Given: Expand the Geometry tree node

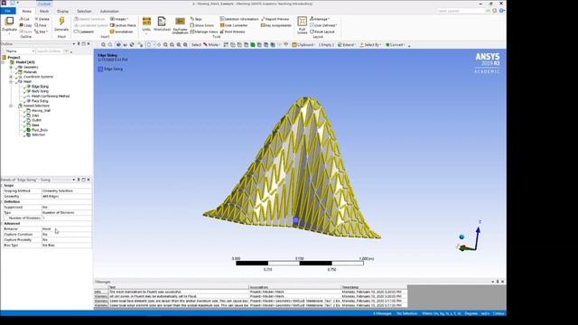Looking at the screenshot, I should [11, 67].
